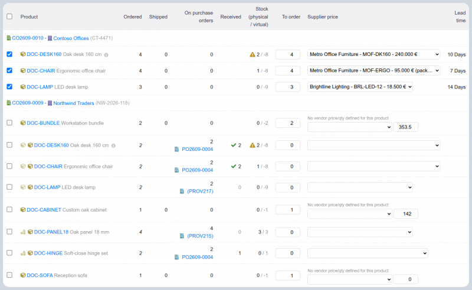Open supplier price dropdown for Contoso DOC-DESK160
Screen dimensions: 472x290
[x=373, y=54]
